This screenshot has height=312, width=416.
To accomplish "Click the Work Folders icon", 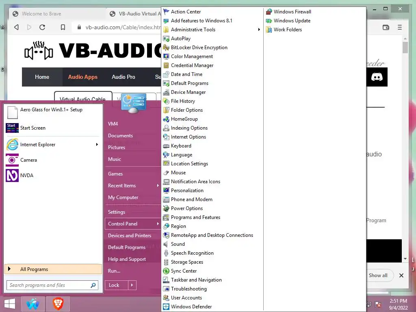I will pyautogui.click(x=269, y=29).
